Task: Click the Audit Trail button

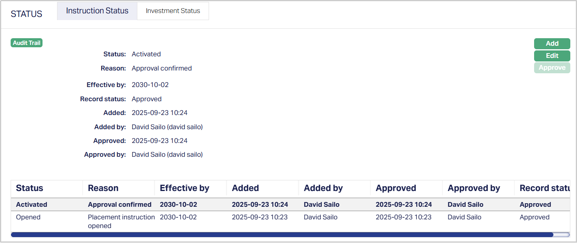Action: 26,43
